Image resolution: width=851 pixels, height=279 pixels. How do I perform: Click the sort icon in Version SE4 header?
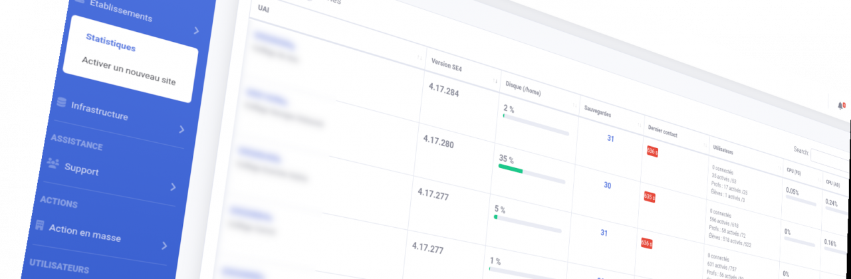tap(495, 80)
